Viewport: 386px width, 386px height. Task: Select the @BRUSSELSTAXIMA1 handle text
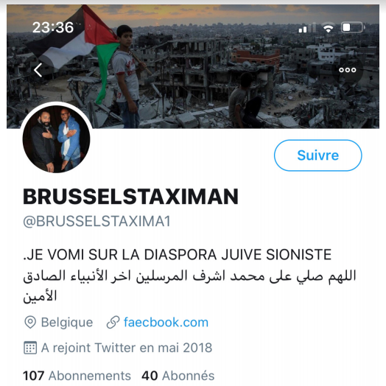tap(96, 221)
